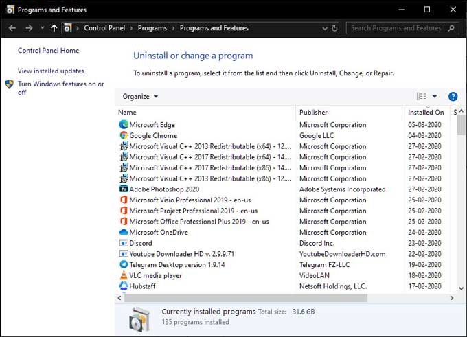Click the change view layout icon
This screenshot has width=467, height=337.
coord(421,97)
